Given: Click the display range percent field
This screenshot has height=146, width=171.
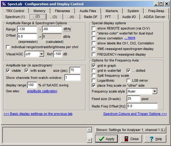Looking at the screenshot, I should [32, 85].
